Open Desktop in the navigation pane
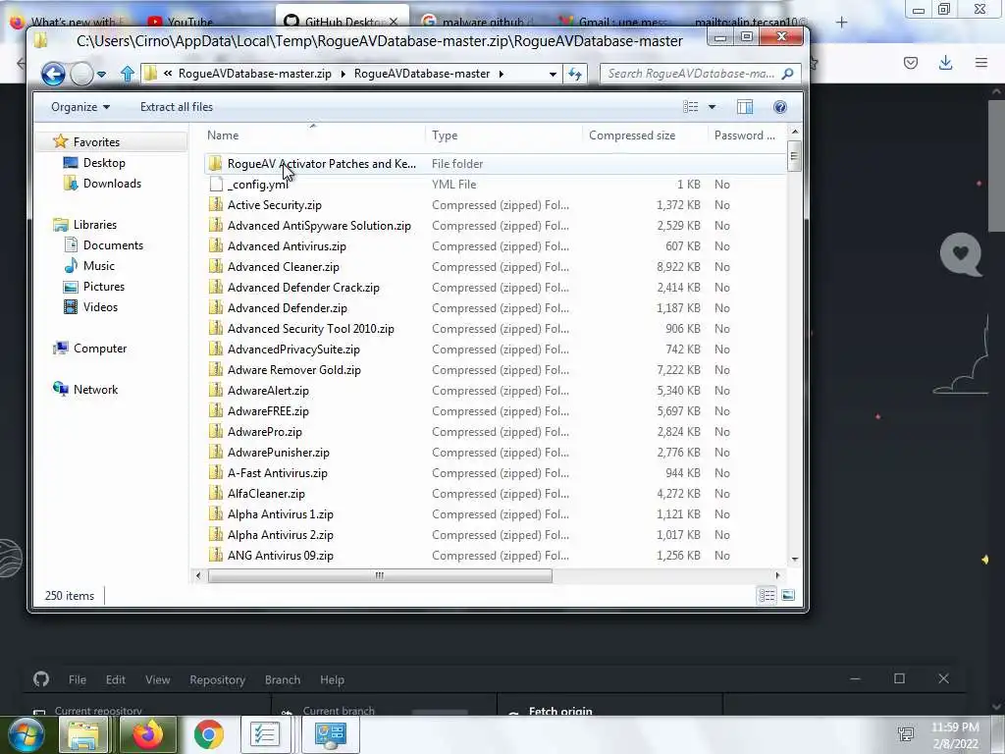Screen dimensions: 1005x754 [104, 163]
